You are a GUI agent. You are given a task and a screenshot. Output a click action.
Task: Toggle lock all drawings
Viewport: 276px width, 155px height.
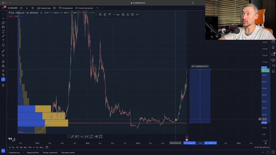click(3, 71)
